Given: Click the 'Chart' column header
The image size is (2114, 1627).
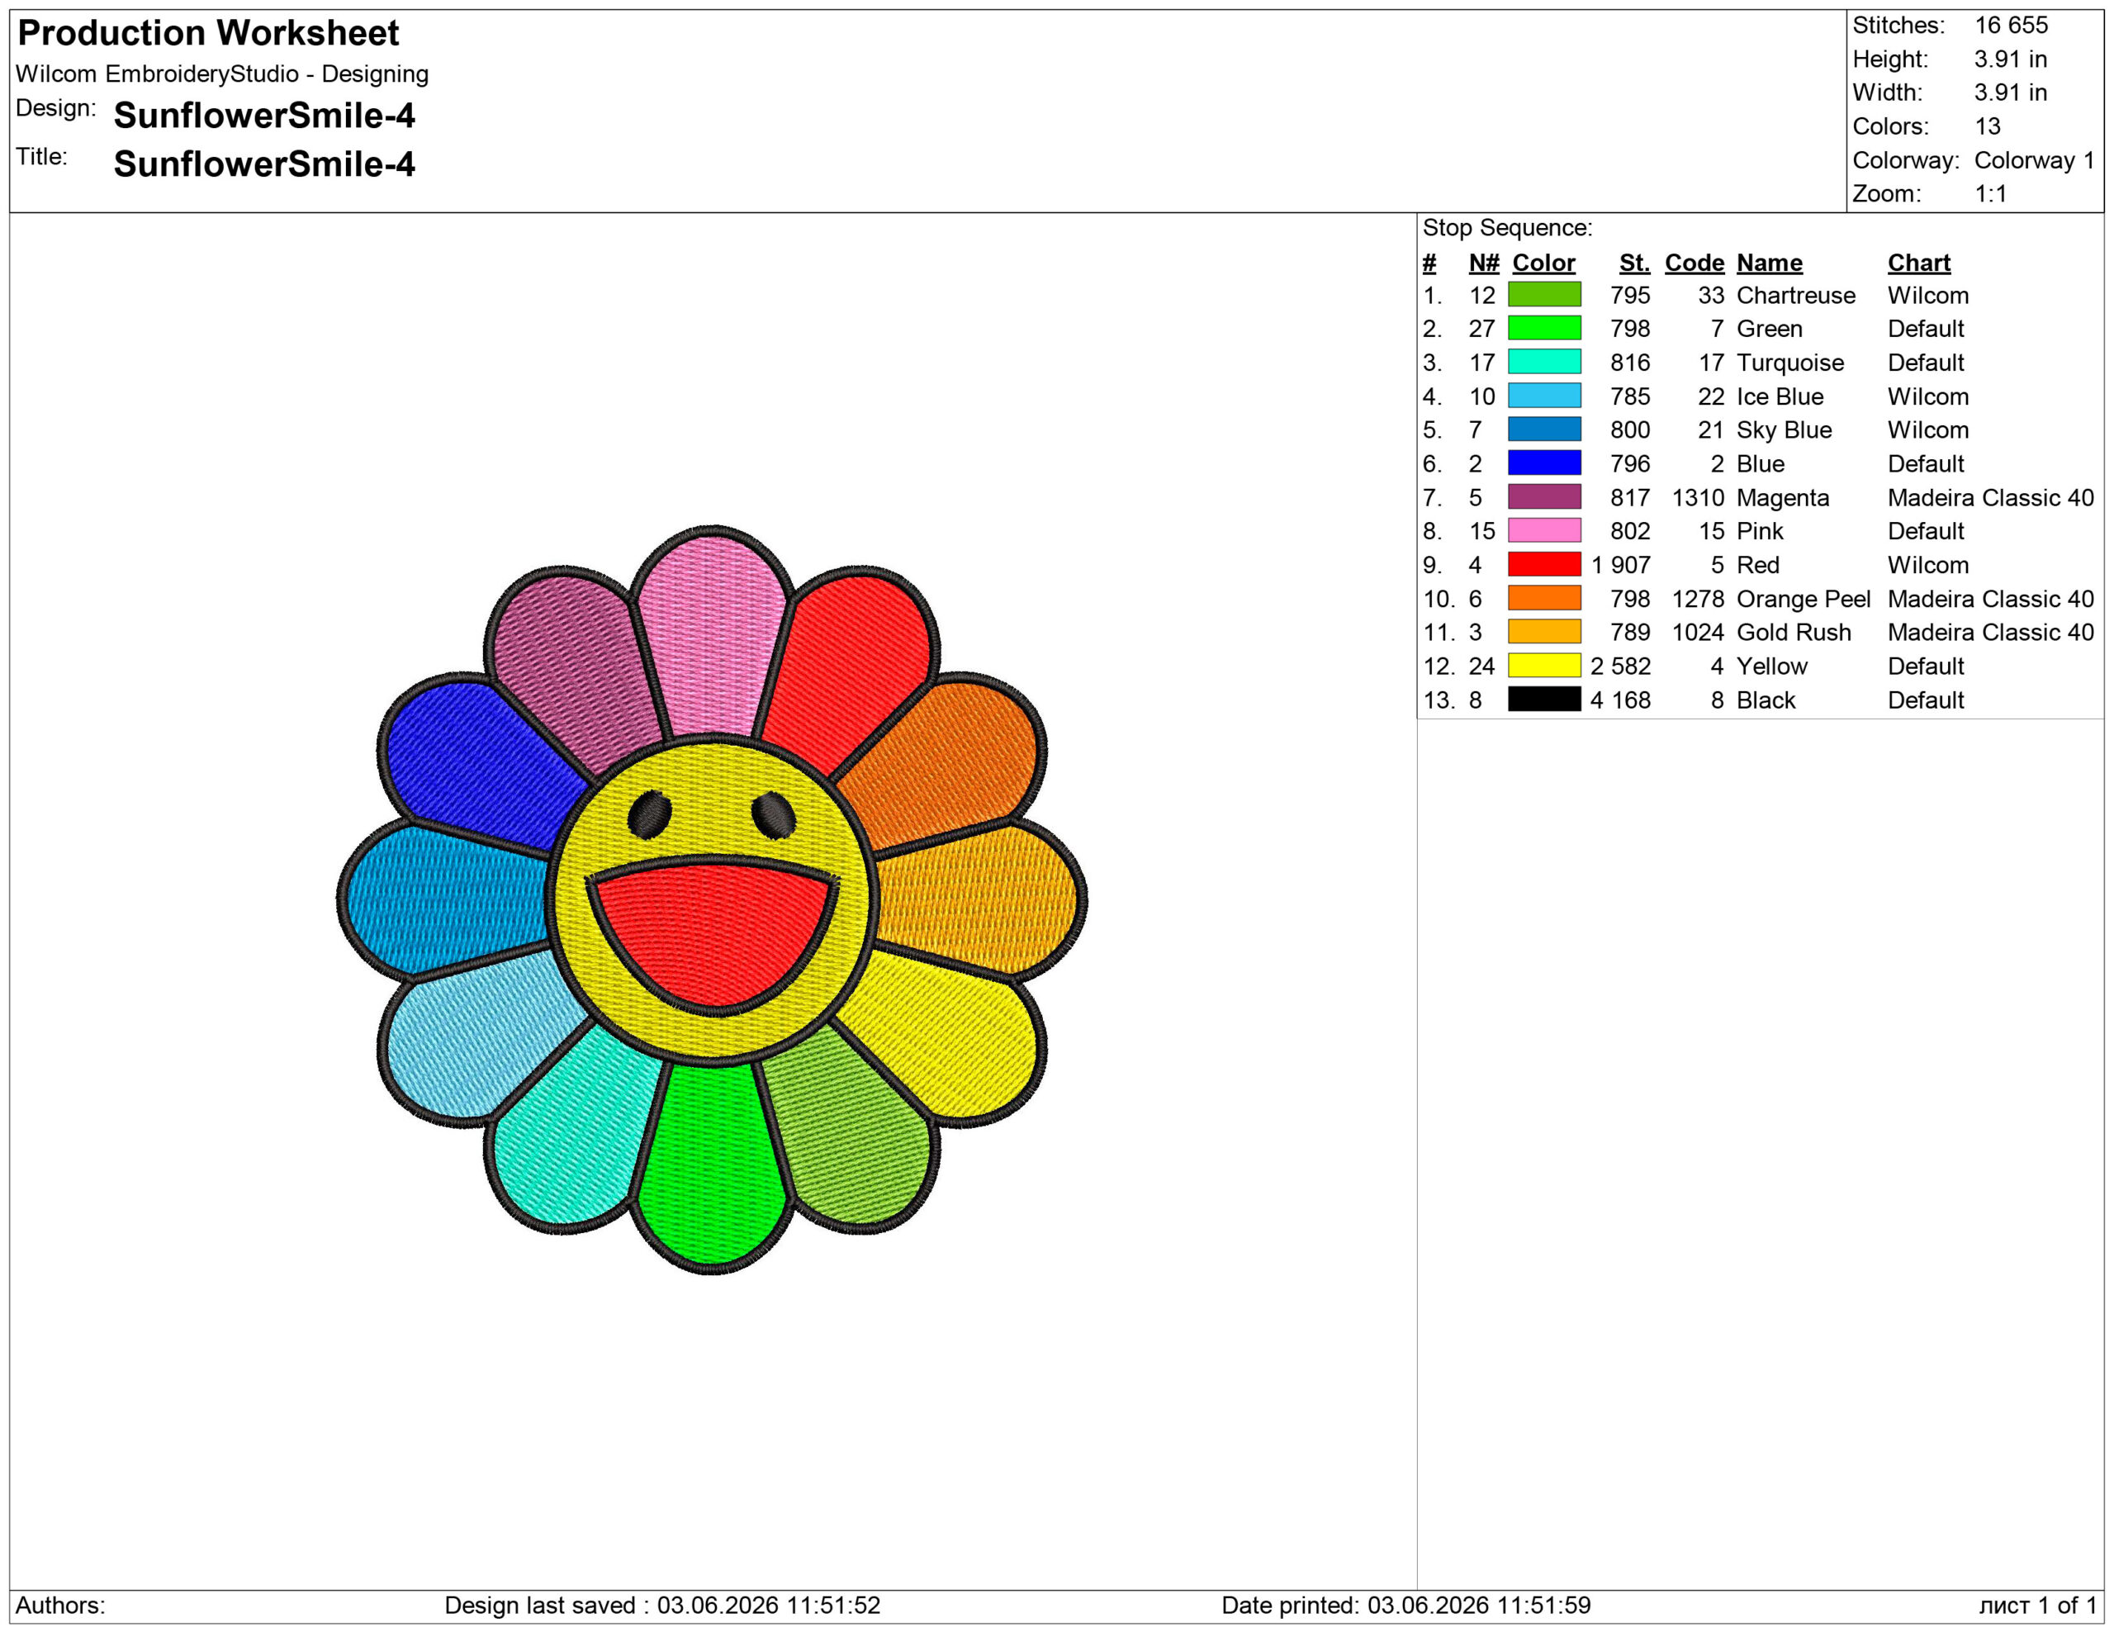Looking at the screenshot, I should click(1918, 263).
